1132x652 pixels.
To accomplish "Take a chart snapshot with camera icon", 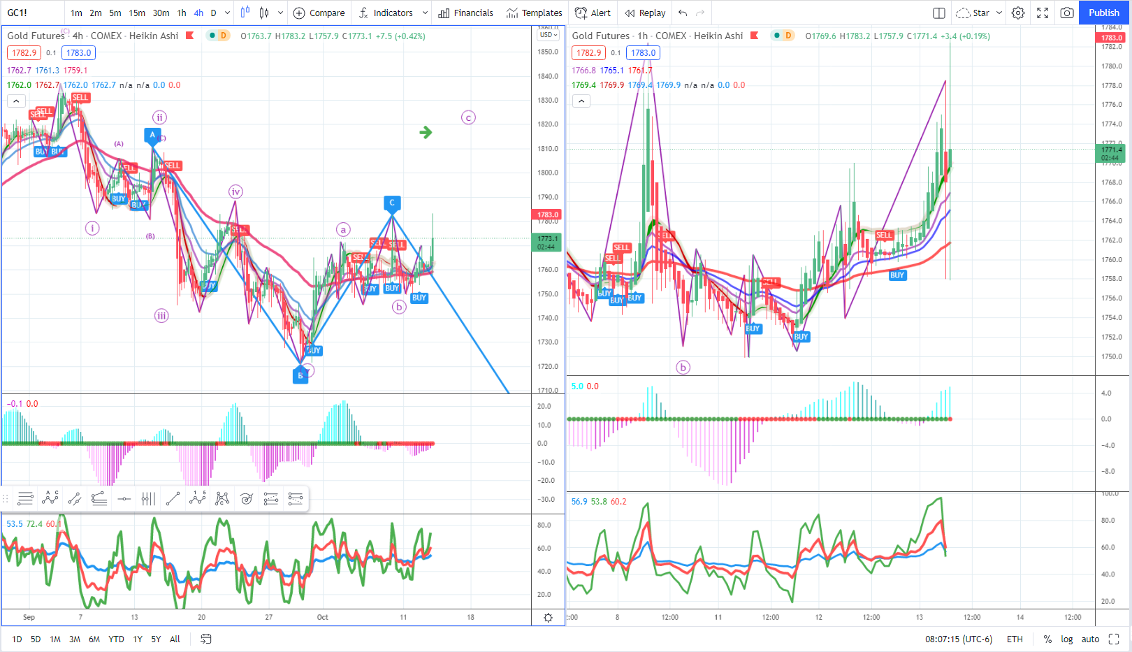I will [1067, 13].
